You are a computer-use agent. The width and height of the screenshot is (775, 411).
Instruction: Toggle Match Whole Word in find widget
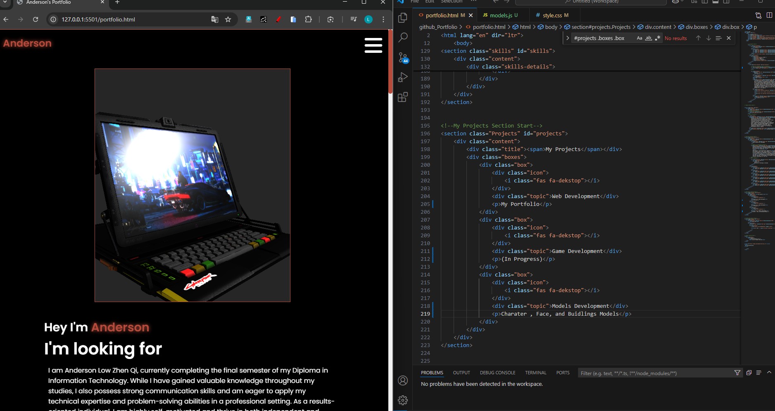pyautogui.click(x=649, y=38)
